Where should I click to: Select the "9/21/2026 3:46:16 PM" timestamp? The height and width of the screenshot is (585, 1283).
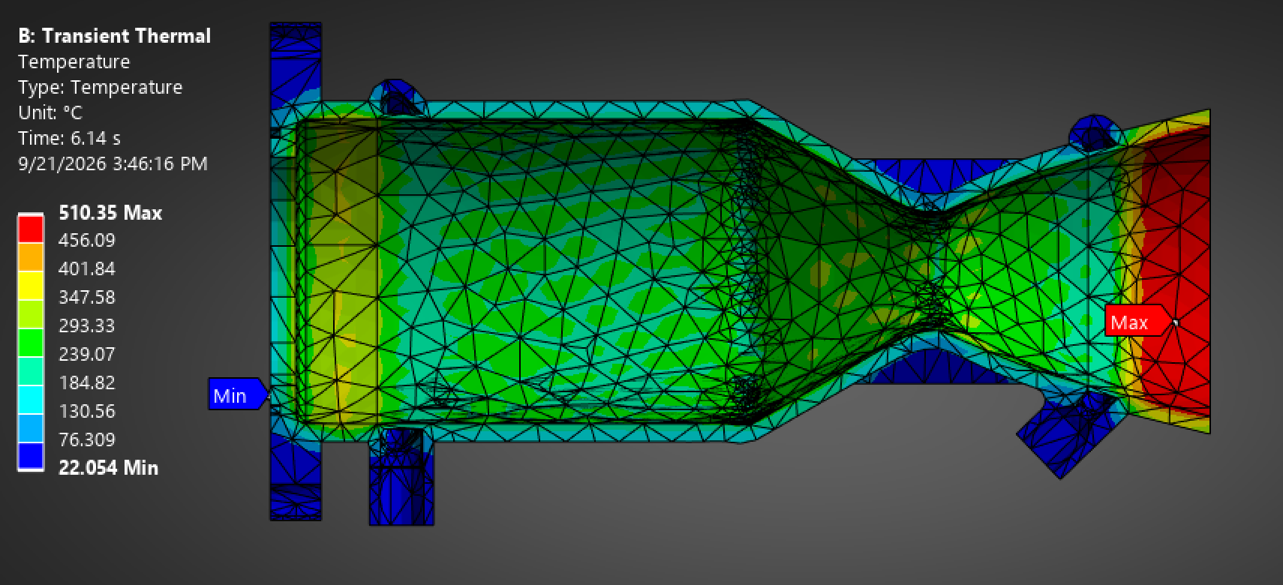tap(113, 163)
